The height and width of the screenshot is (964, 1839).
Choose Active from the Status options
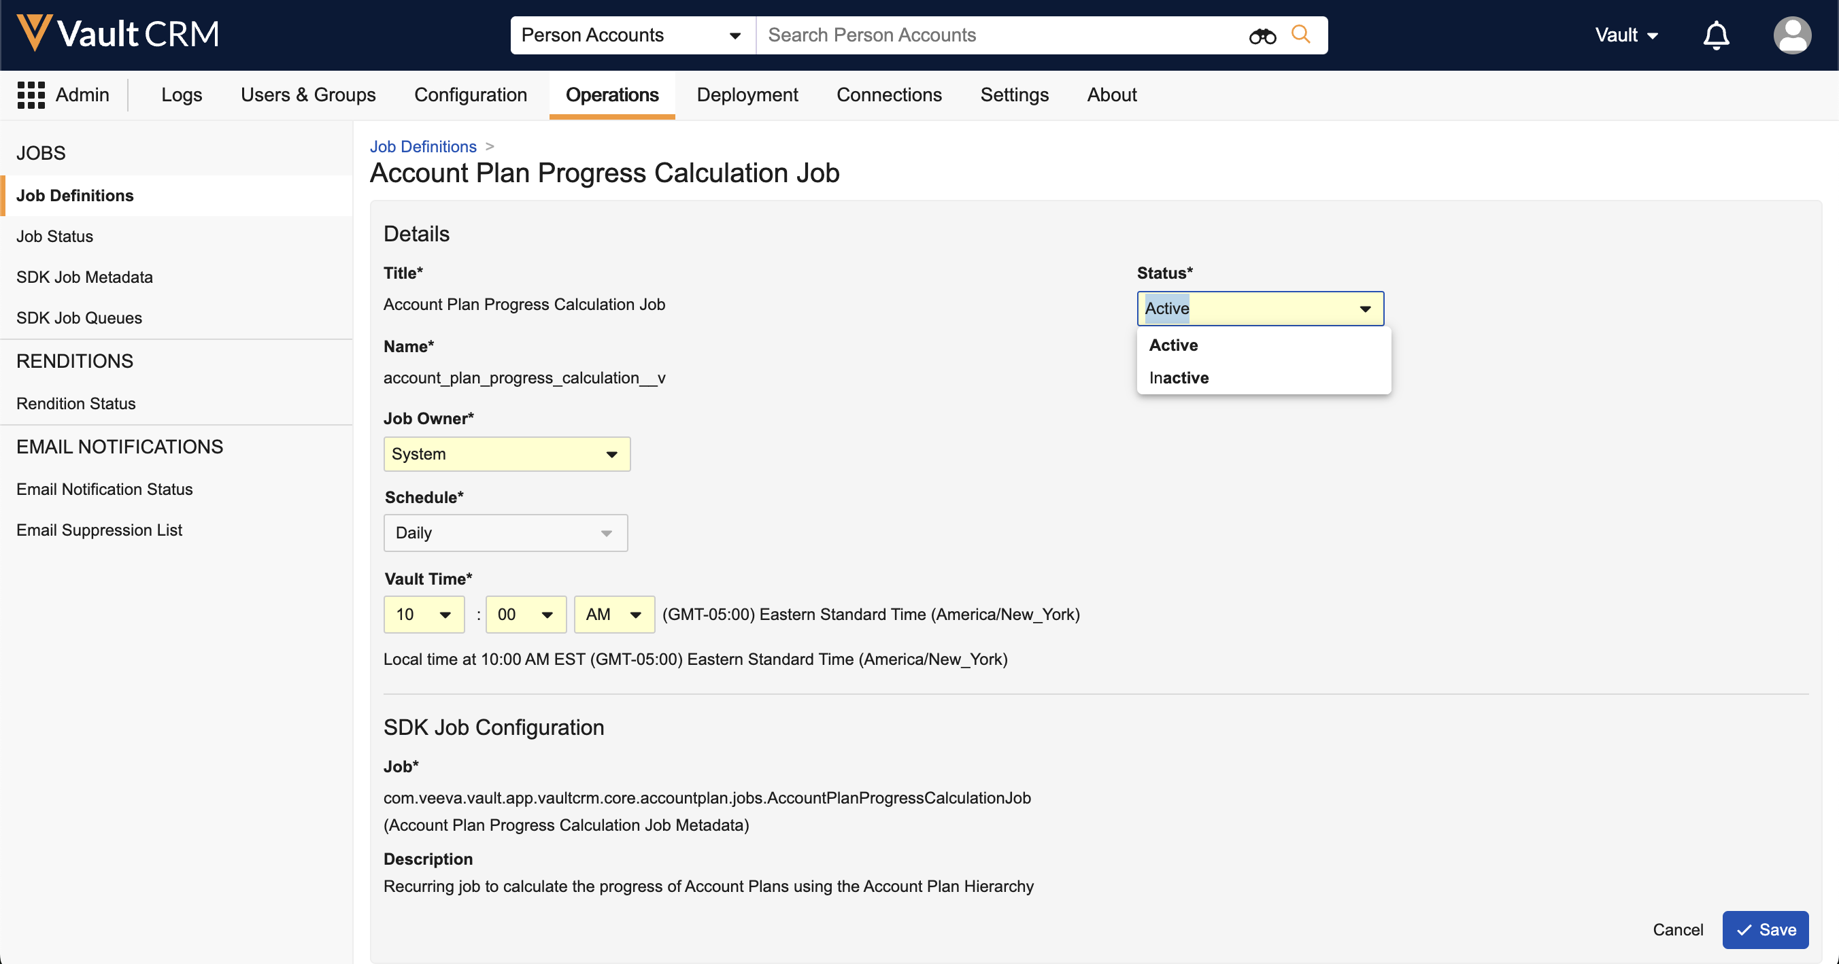(1173, 345)
